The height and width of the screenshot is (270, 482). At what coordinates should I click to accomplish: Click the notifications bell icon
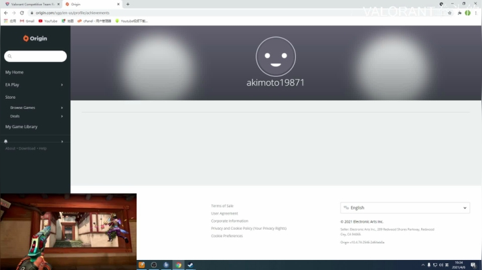click(5, 142)
